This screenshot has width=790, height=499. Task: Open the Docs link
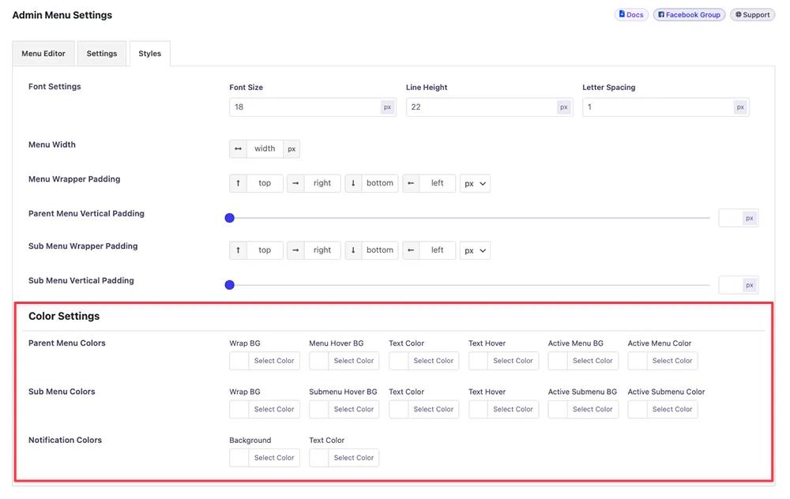point(631,14)
